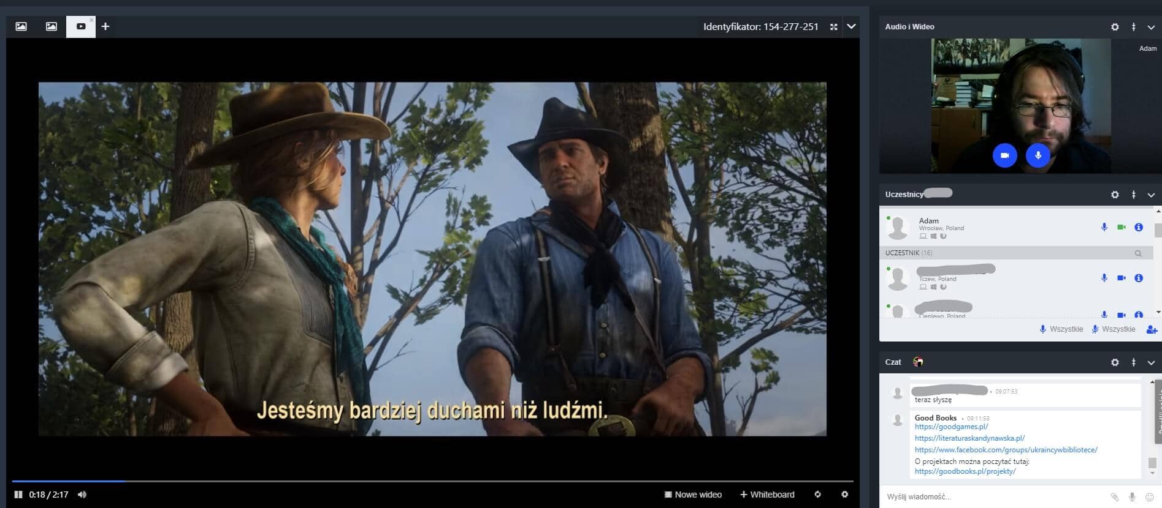Image resolution: width=1162 pixels, height=508 pixels.
Task: Open Audio i Wideo settings gear
Action: tap(1115, 27)
